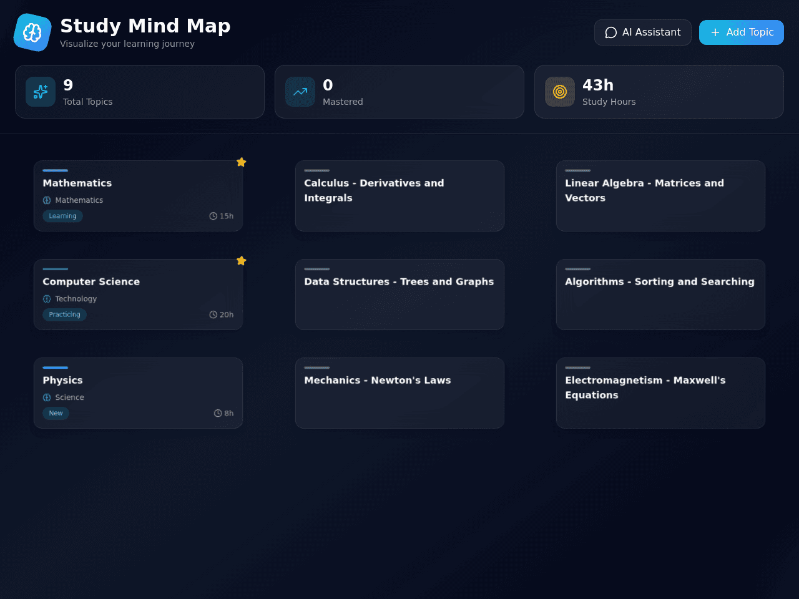Click the clock icon next to 20h
799x599 pixels.
tap(213, 314)
